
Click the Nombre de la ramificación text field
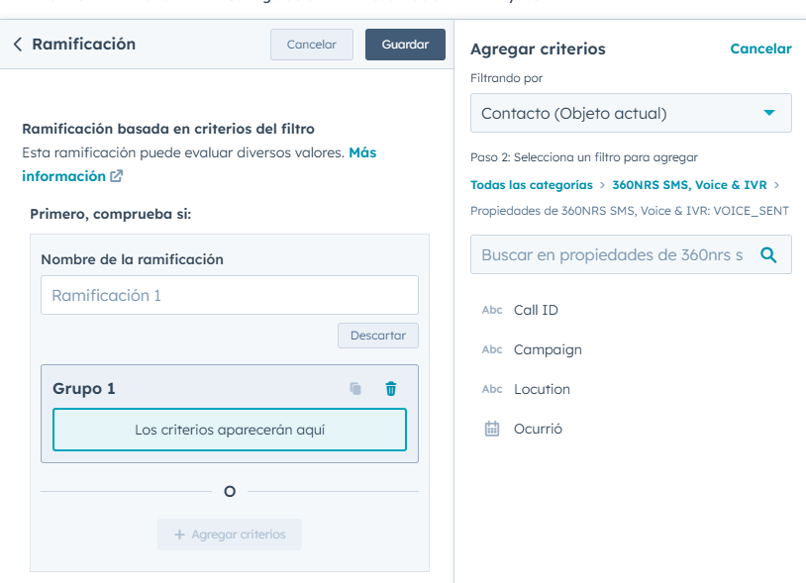[229, 295]
